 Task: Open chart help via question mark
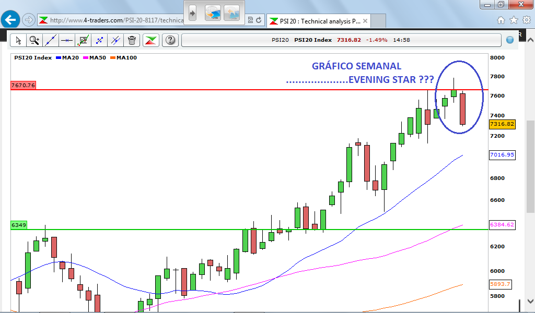170,40
